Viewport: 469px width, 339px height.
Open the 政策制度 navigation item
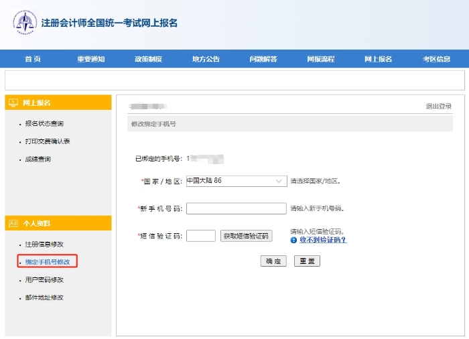coord(148,59)
